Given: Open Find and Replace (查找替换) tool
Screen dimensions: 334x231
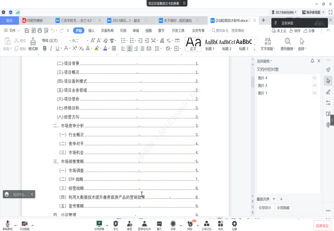Looking at the screenshot, I should coord(287,44).
